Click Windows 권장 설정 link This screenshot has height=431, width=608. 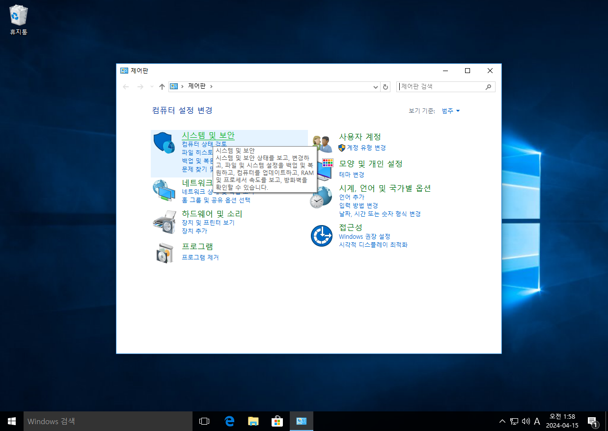click(x=364, y=236)
